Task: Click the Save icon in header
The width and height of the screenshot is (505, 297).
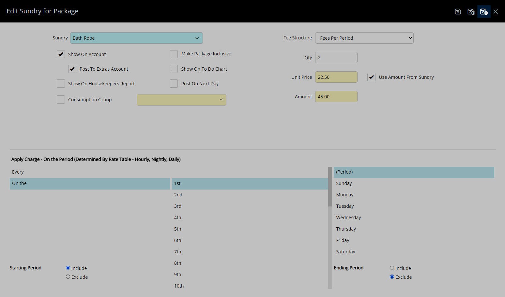Action: (x=458, y=11)
